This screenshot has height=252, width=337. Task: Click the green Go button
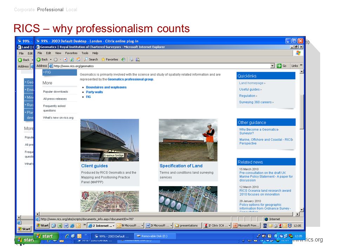282,66
